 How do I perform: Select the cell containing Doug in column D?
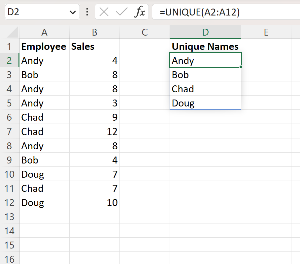(x=205, y=103)
